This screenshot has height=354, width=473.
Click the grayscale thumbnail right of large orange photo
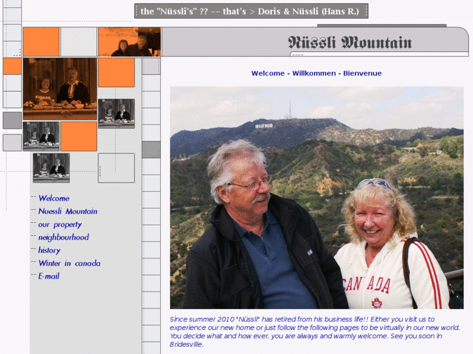coord(116,114)
